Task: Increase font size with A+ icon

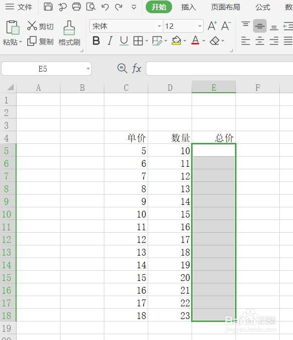Action: (x=212, y=26)
